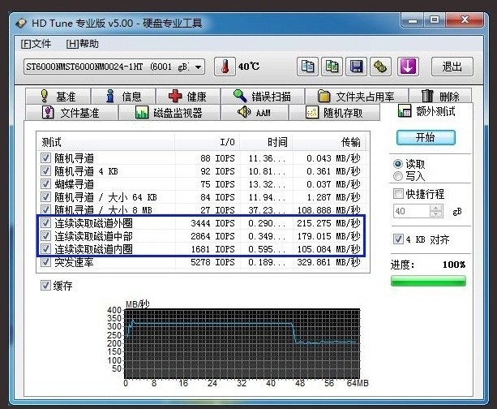
Task: Select the 额外测试 tab
Action: (x=426, y=111)
